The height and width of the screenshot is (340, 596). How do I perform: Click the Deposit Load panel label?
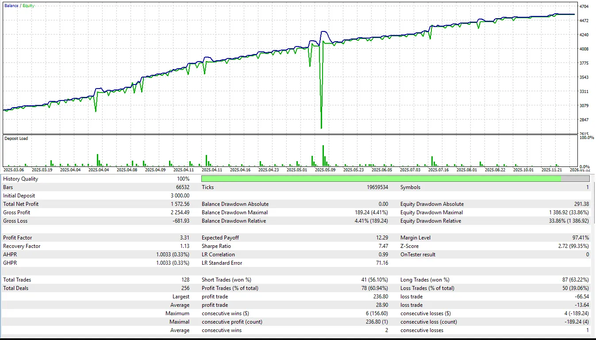tap(16, 139)
